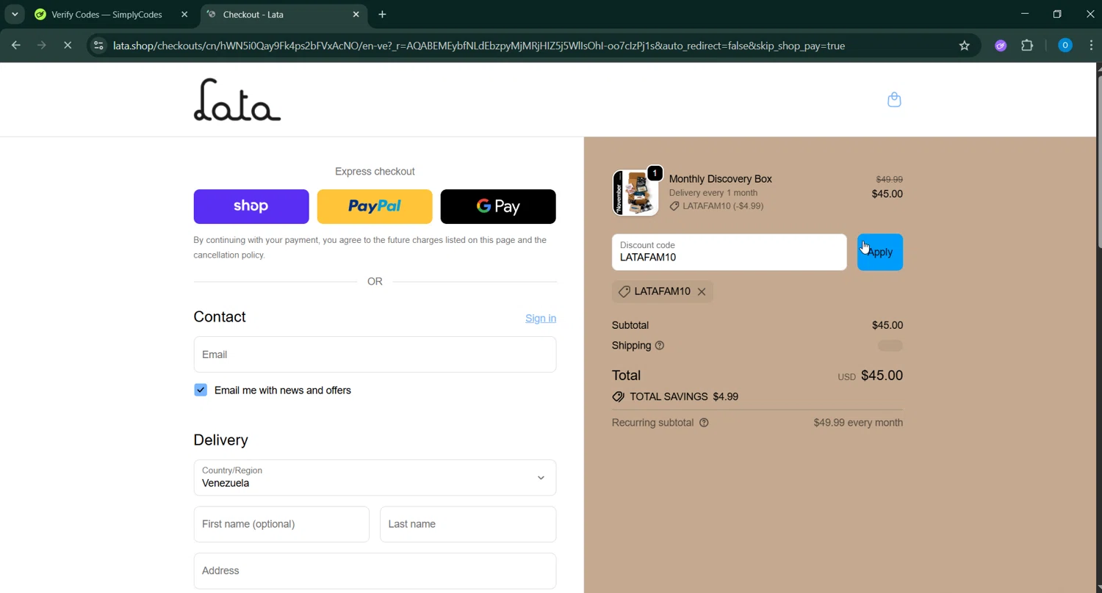
Task: Minimize the browser window
Action: click(x=1025, y=14)
